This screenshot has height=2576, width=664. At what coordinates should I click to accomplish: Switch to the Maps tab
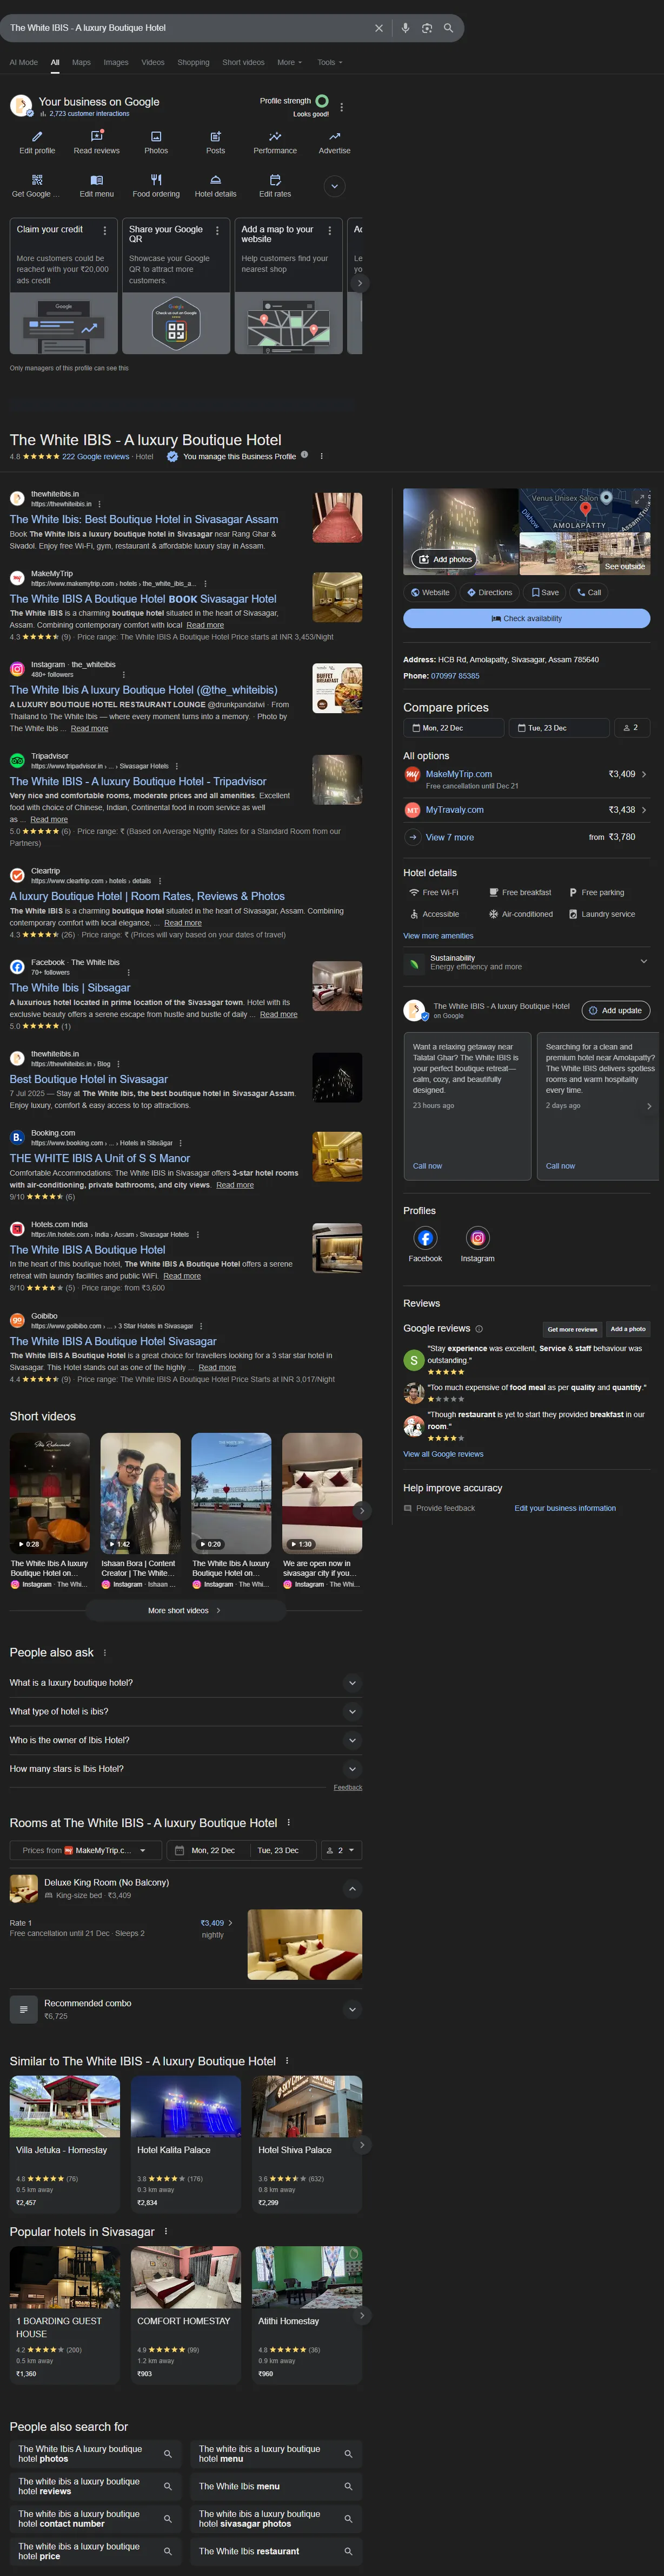coord(81,62)
